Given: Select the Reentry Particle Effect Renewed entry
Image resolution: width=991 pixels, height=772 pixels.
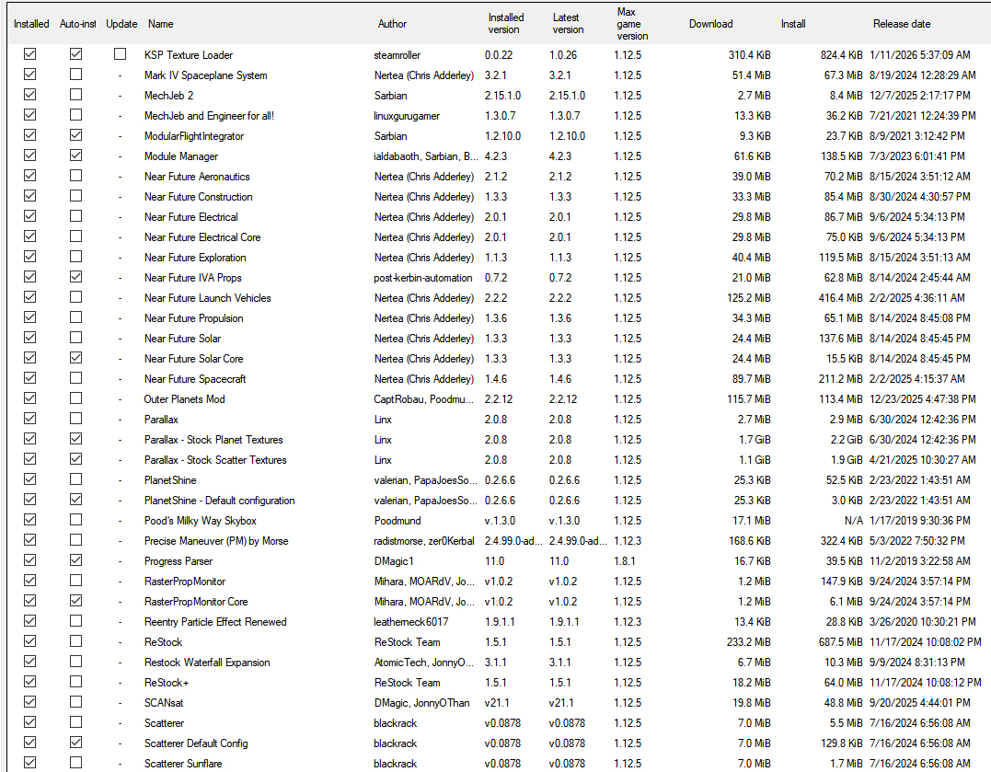Looking at the screenshot, I should click(x=215, y=622).
